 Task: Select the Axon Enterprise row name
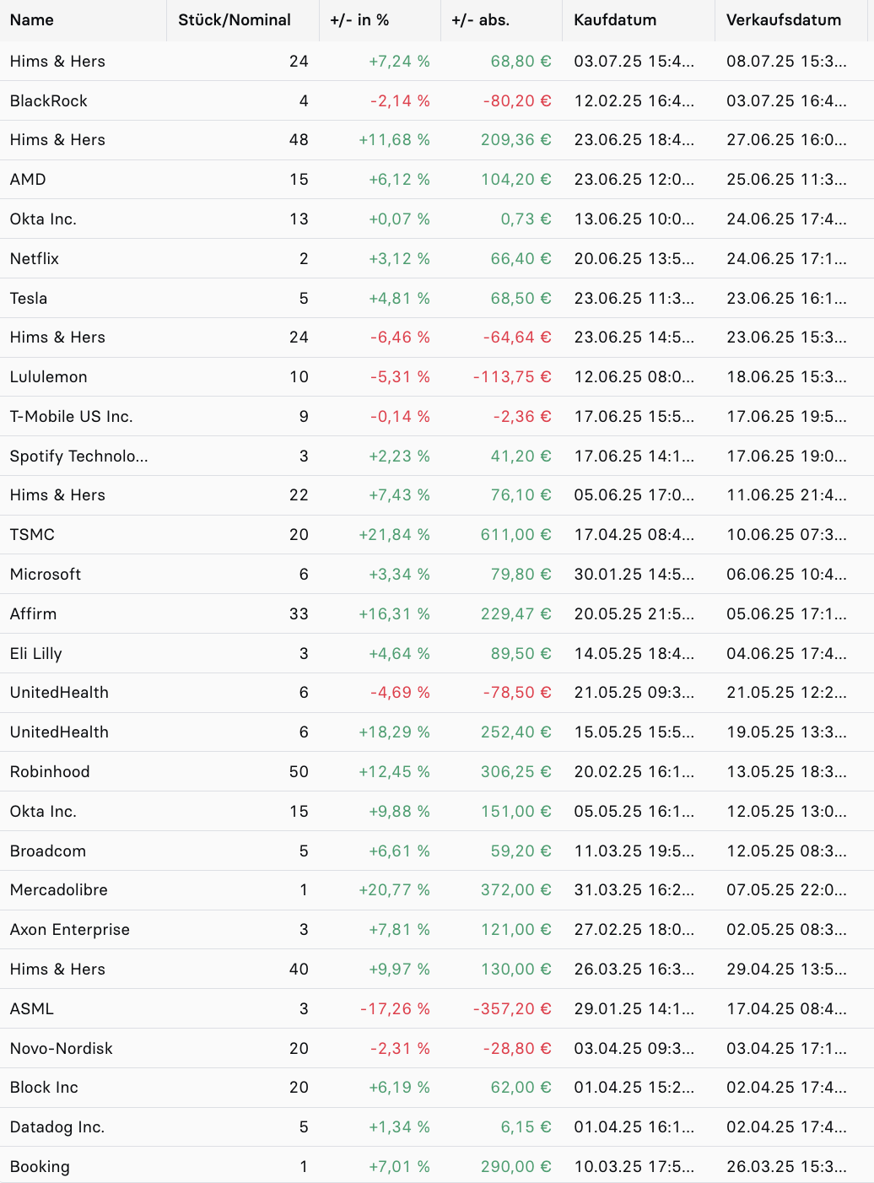coord(70,930)
